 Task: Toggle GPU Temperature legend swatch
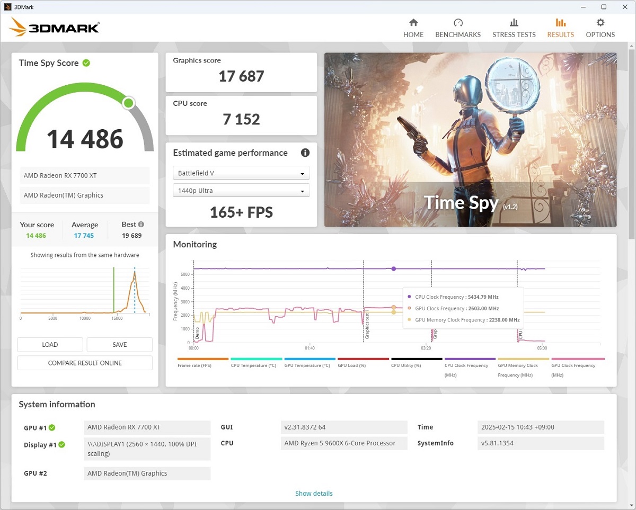pyautogui.click(x=310, y=359)
